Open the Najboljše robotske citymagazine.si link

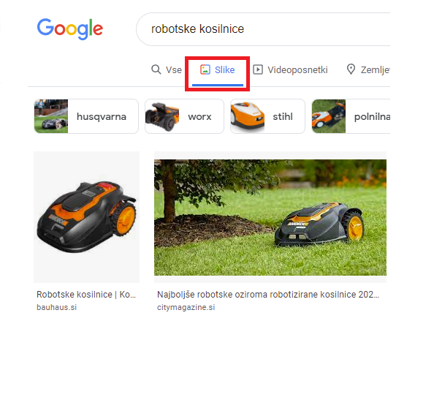(268, 295)
